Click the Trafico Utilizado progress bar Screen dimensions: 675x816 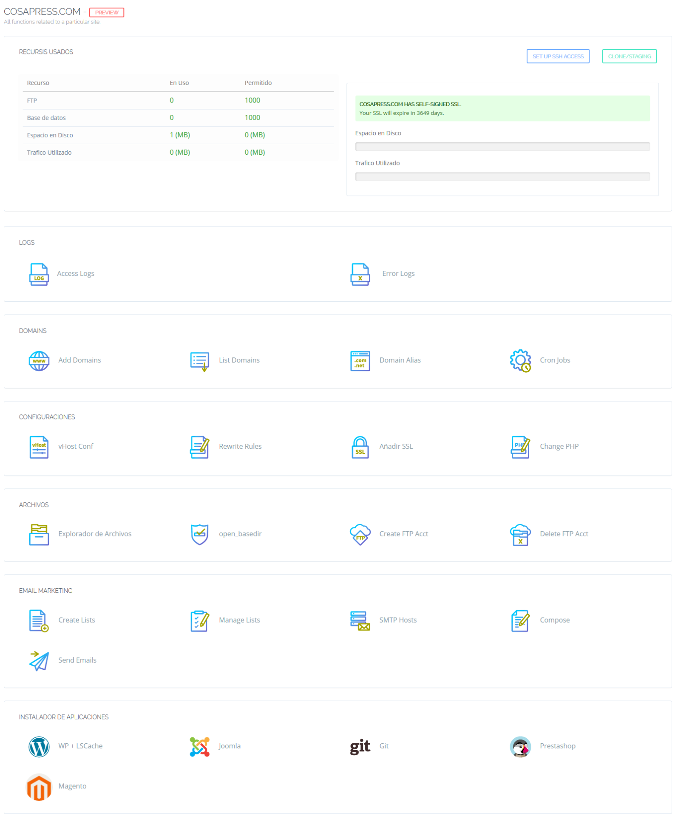(x=502, y=177)
